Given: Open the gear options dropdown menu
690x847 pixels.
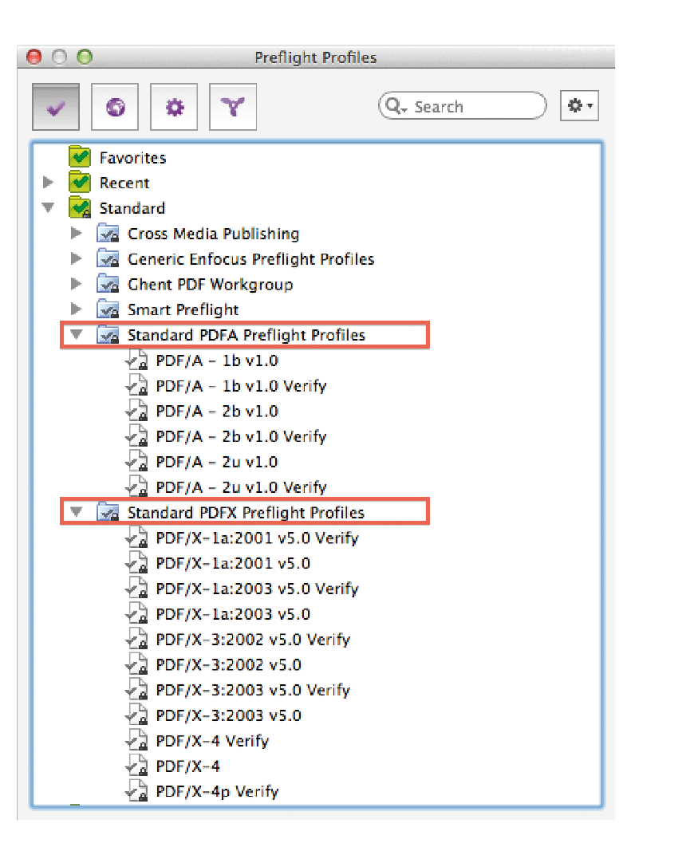Looking at the screenshot, I should point(579,105).
